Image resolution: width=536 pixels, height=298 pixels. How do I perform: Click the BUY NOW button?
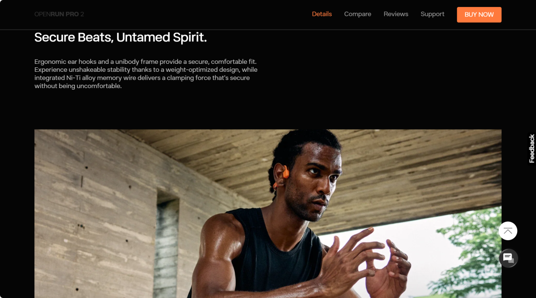tap(479, 15)
